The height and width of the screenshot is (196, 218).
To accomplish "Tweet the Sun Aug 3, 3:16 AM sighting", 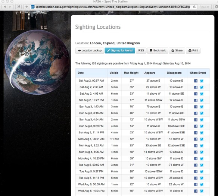I will point(202,113).
